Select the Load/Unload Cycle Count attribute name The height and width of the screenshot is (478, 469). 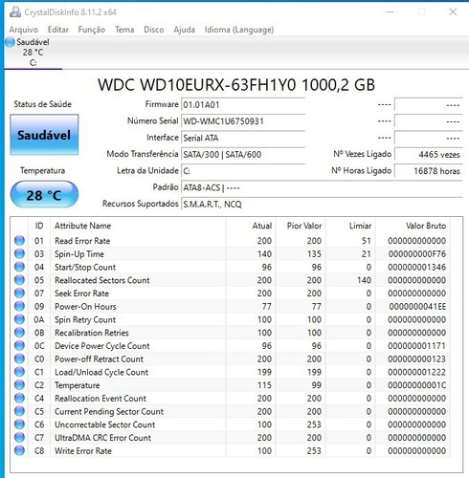(101, 372)
